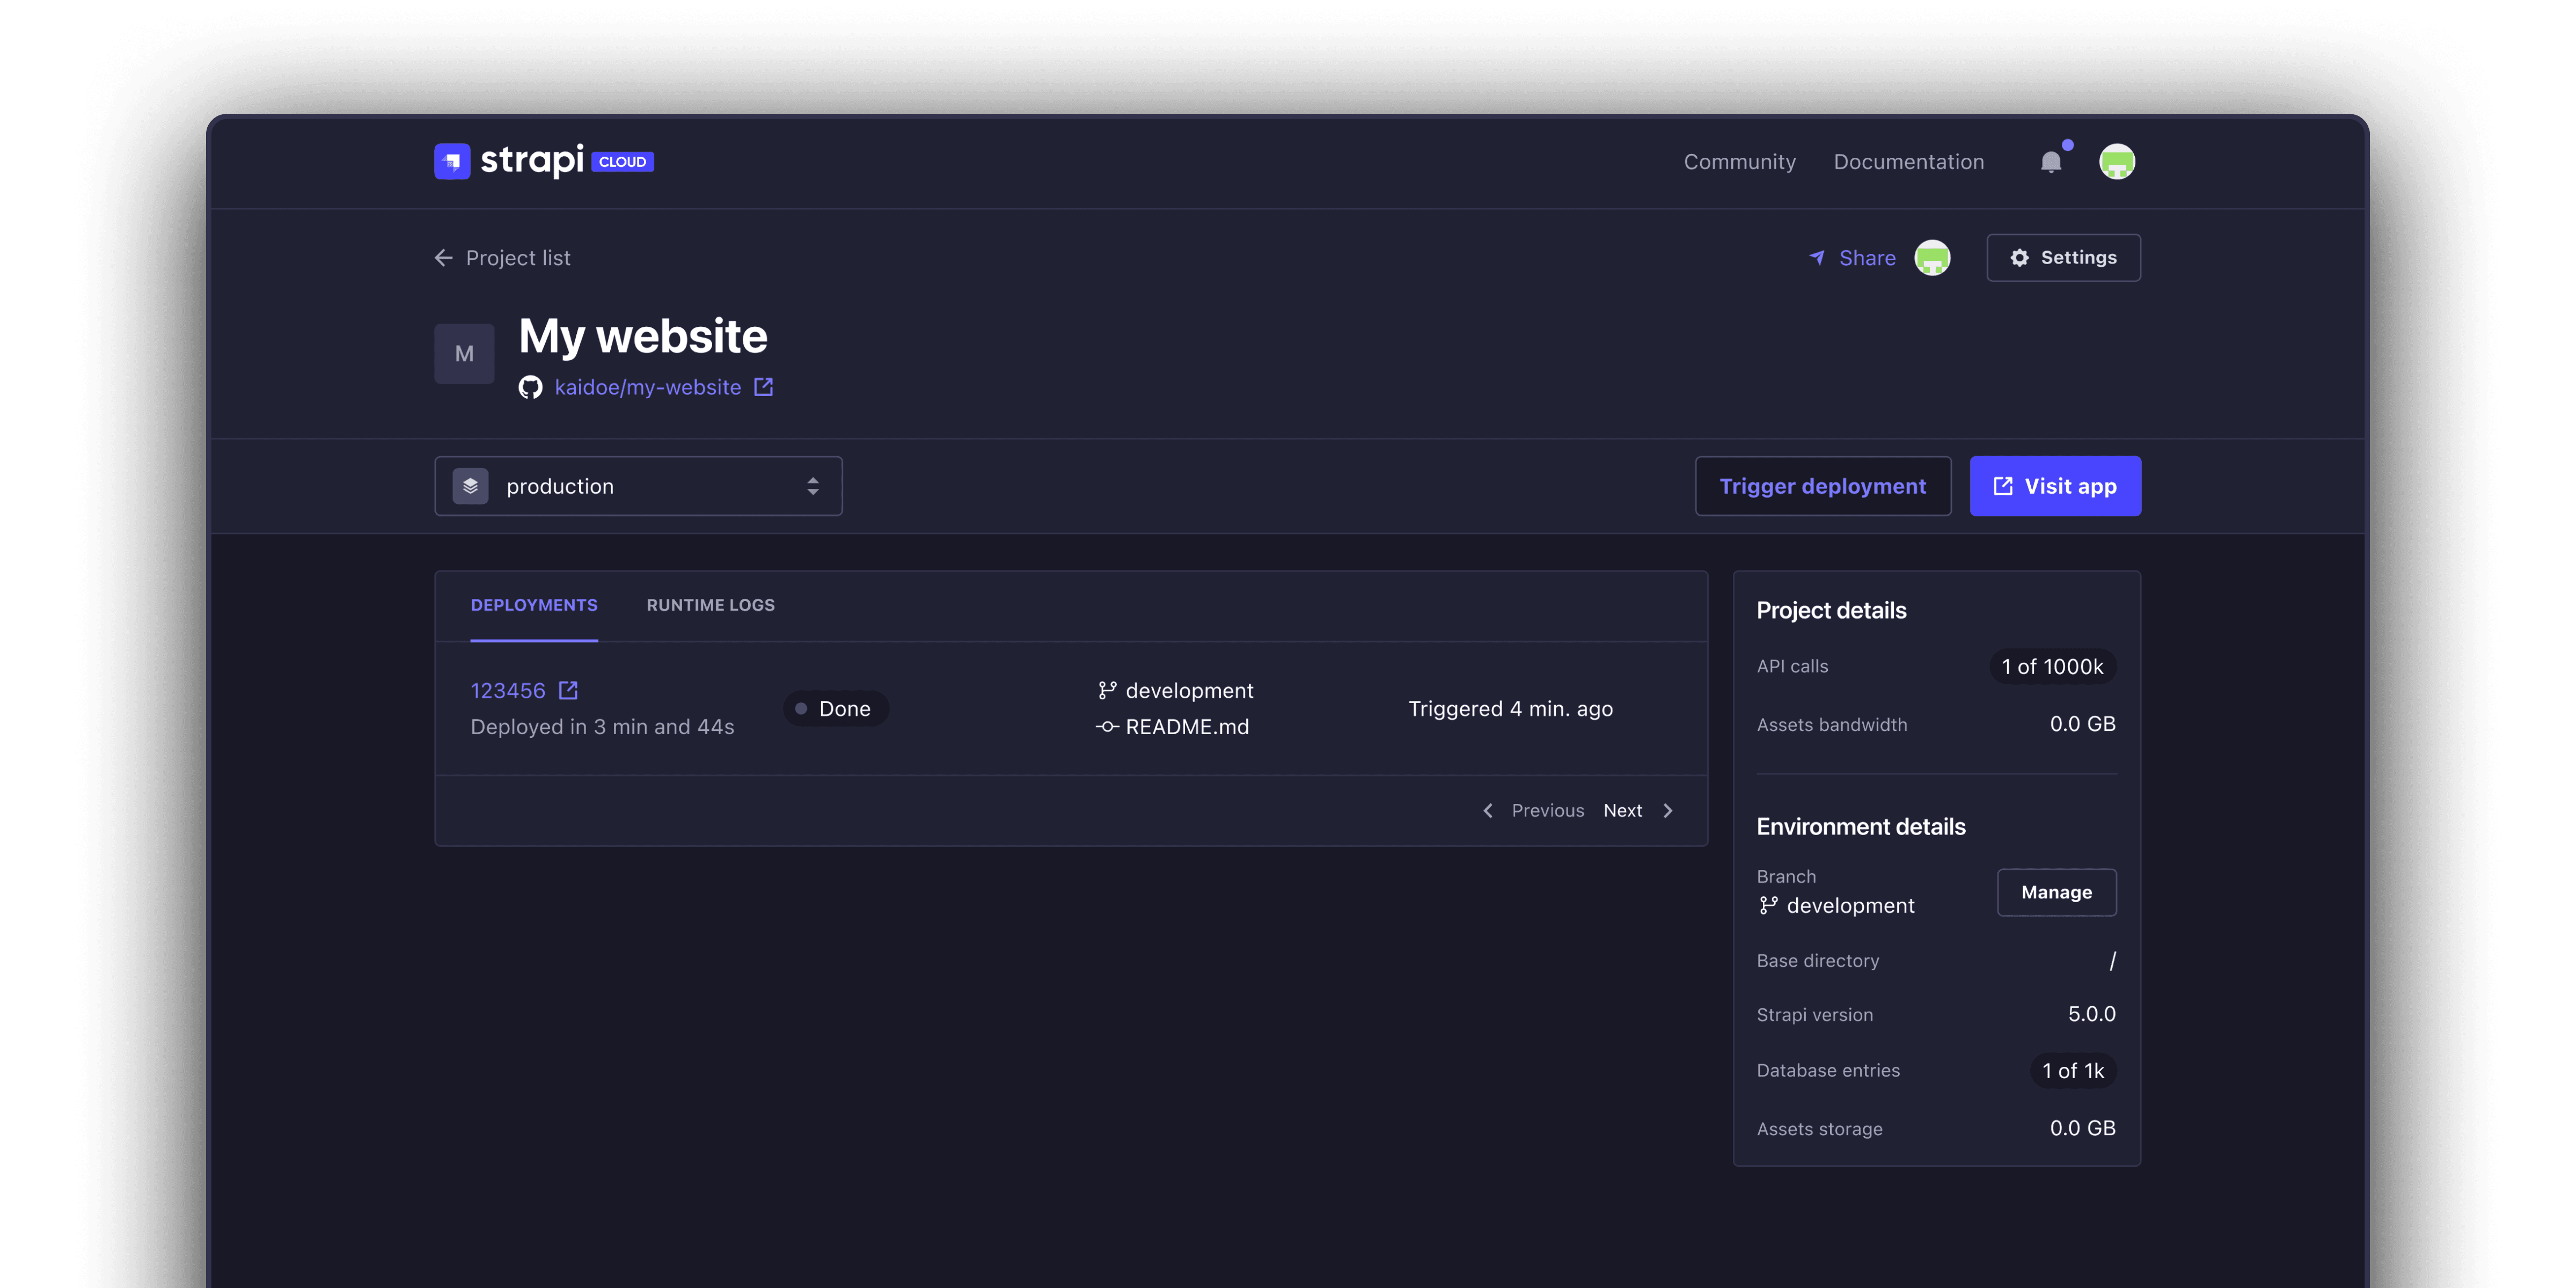Click the collaborator avatar next to Share
The height and width of the screenshot is (1288, 2576).
tap(1932, 258)
